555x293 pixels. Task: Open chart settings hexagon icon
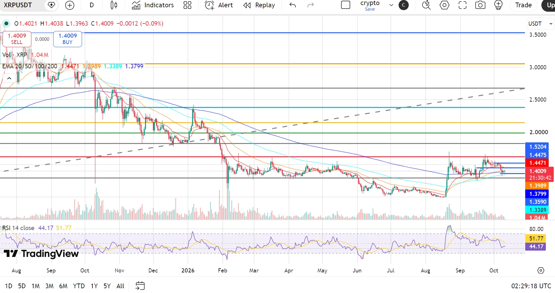(x=445, y=5)
